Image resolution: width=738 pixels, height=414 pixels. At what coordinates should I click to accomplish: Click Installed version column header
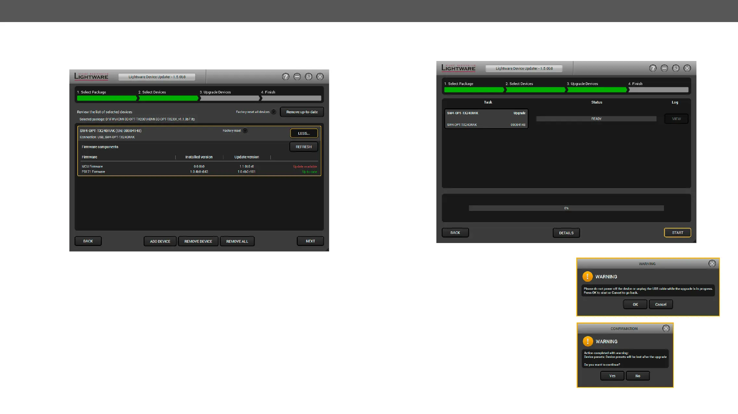point(199,157)
